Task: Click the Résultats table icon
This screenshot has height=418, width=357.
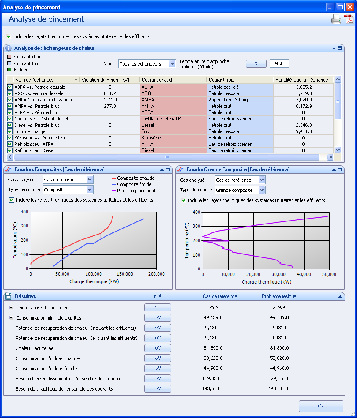Action: [x=8, y=296]
